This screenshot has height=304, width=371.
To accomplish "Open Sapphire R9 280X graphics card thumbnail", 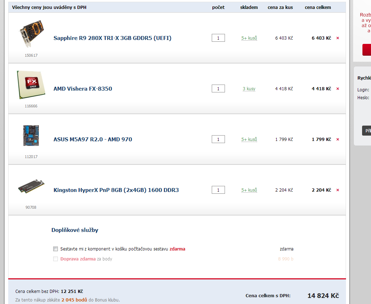I will [x=31, y=34].
